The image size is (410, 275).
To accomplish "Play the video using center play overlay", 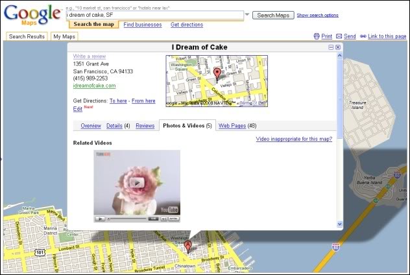I will (137, 183).
